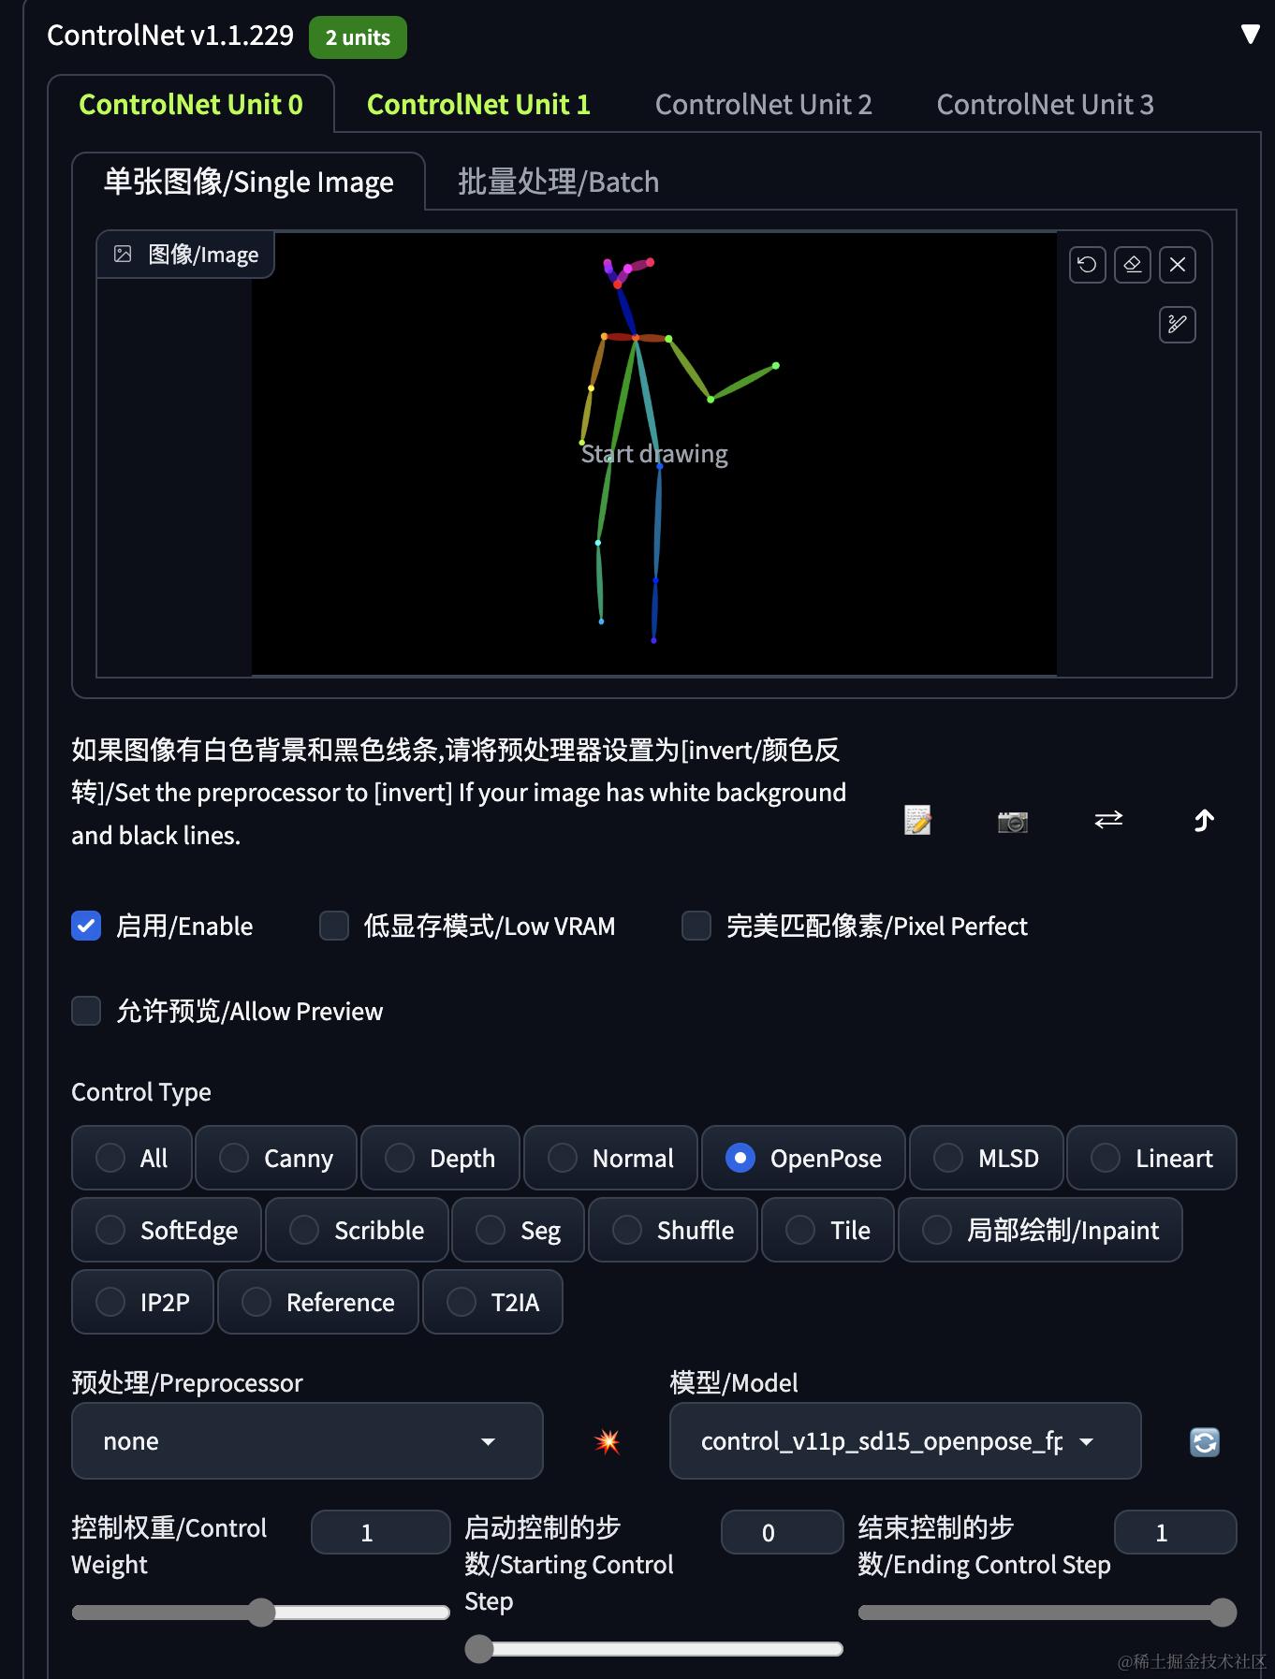Switch to ControlNet Unit 1 tab

pos(478,104)
